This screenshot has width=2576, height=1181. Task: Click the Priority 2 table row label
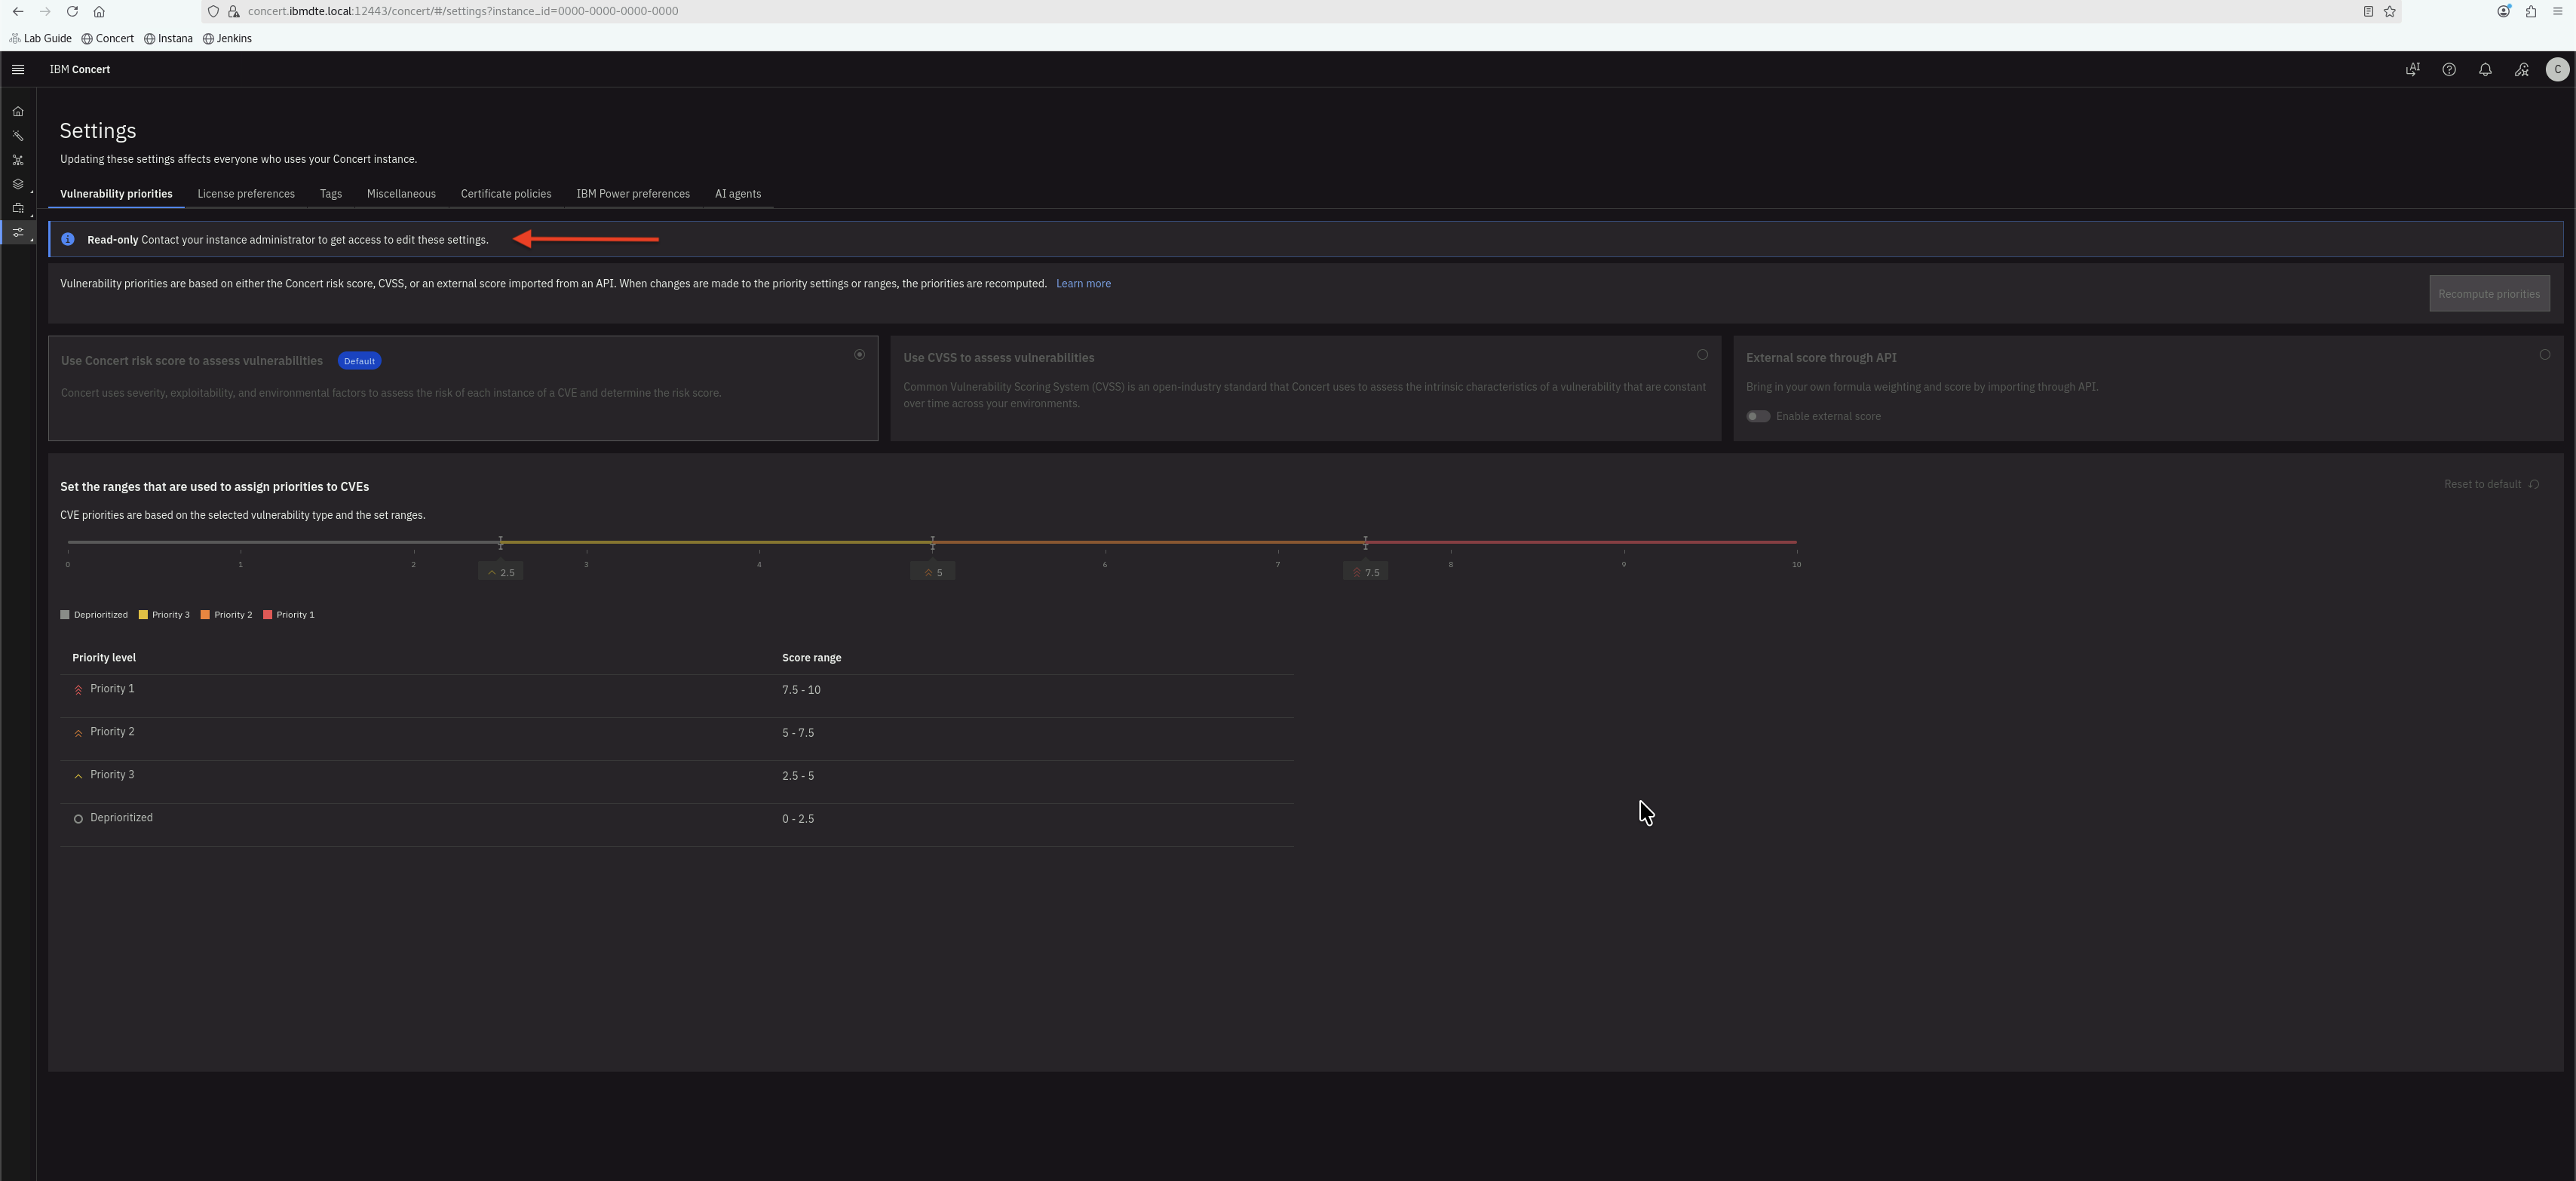tap(112, 732)
